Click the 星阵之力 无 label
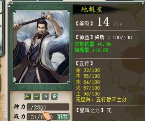The height and width of the screenshot is (121, 145). coord(94,110)
